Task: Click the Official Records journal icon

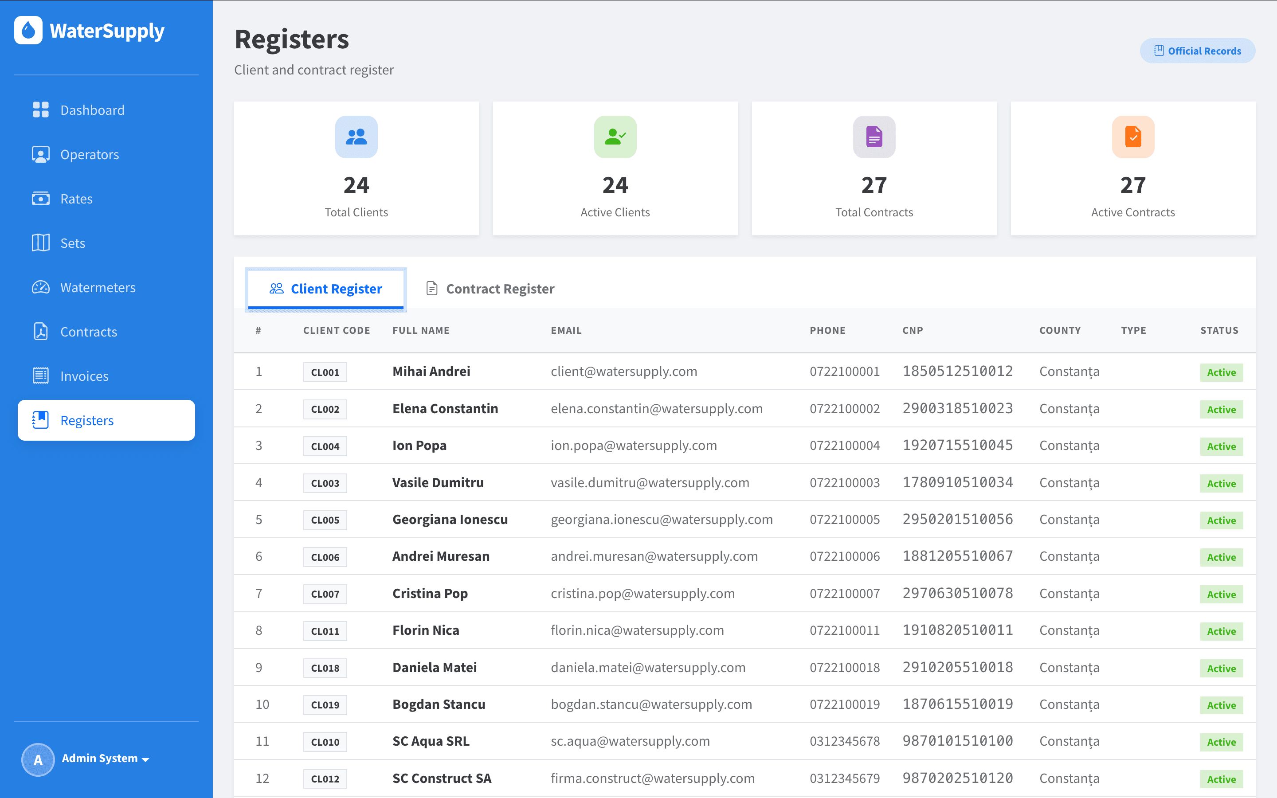Action: click(x=1159, y=51)
